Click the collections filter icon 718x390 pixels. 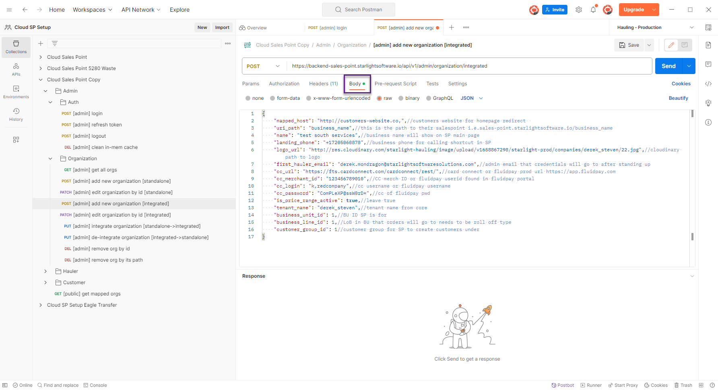click(55, 43)
